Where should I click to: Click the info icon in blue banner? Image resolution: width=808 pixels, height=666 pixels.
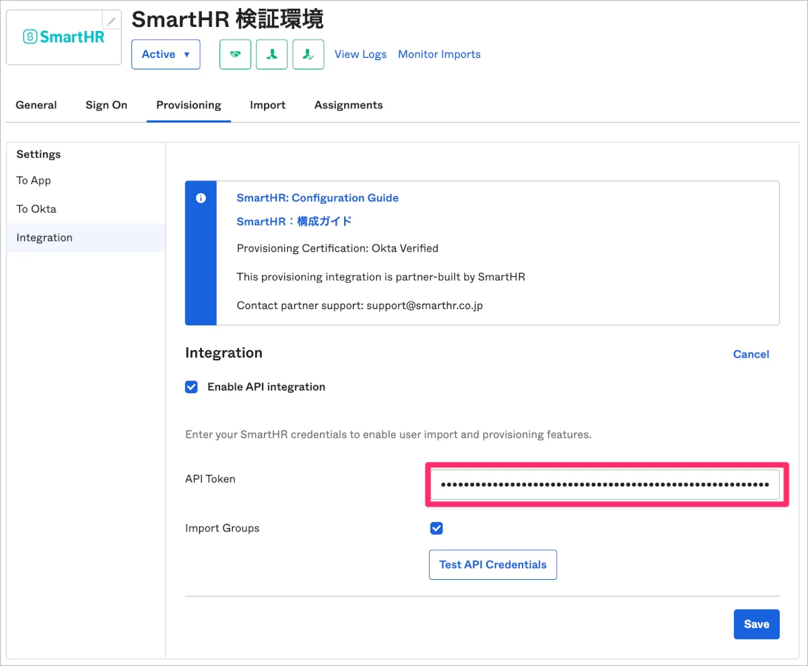[x=200, y=198]
